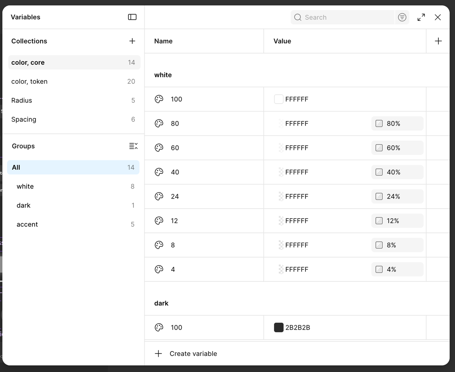Add a new mode column
The width and height of the screenshot is (455, 372).
[x=438, y=41]
